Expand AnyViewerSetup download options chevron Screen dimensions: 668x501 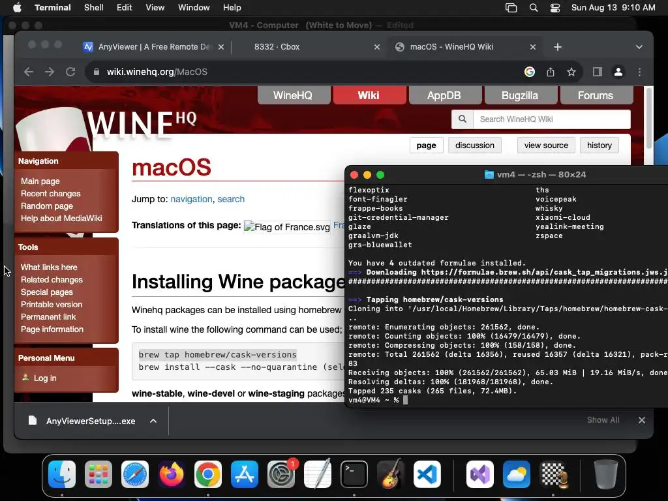coord(153,421)
